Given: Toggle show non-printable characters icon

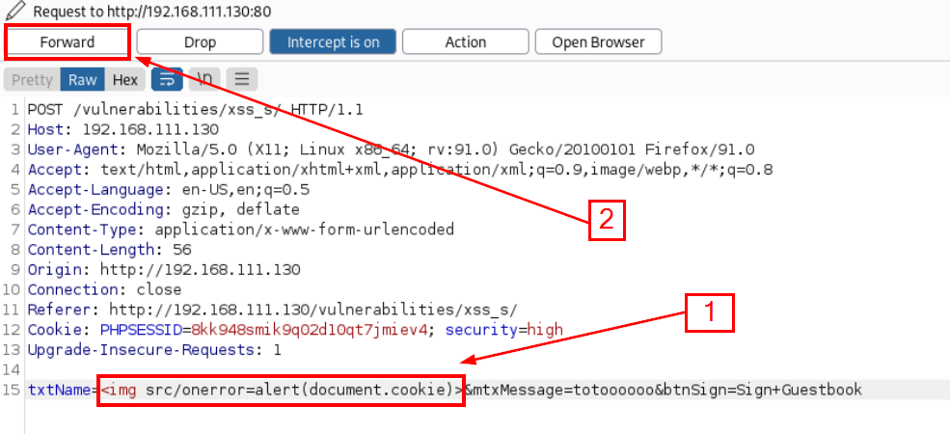Looking at the screenshot, I should click(204, 79).
